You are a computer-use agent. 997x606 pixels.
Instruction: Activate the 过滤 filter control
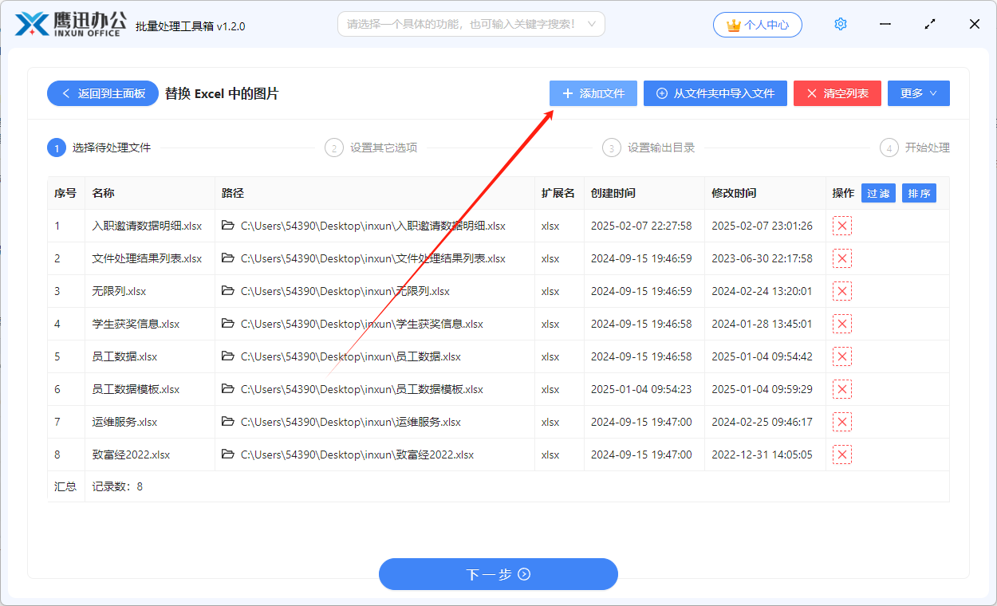(x=878, y=193)
